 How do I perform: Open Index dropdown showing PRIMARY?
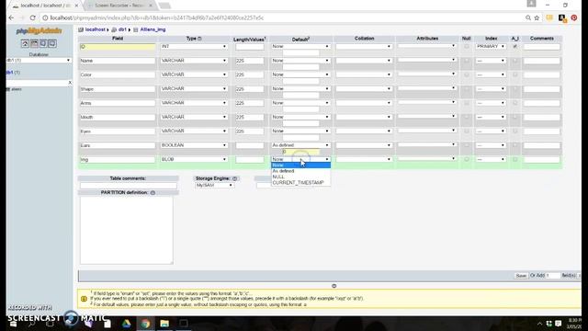point(491,47)
